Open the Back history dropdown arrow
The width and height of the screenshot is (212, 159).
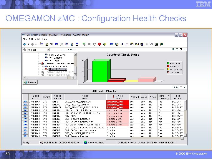tap(28, 44)
